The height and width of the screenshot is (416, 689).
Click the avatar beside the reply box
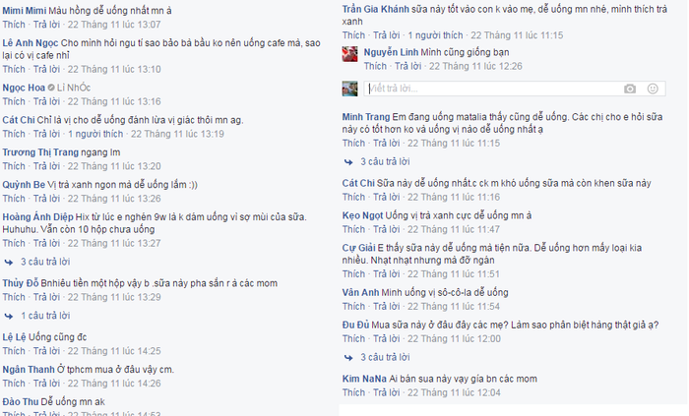[349, 89]
